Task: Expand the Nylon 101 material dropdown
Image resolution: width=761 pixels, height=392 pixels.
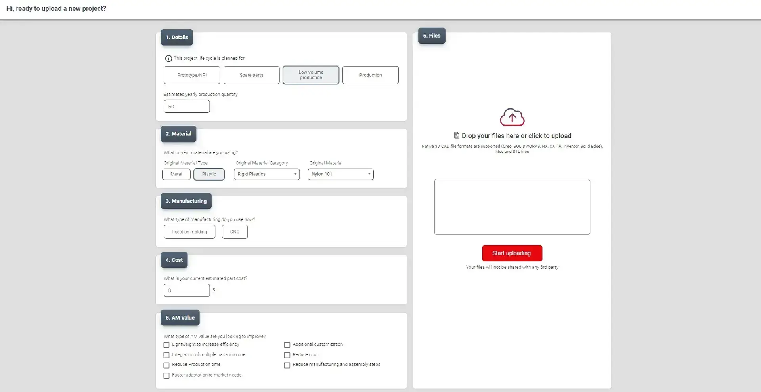Action: (340, 174)
